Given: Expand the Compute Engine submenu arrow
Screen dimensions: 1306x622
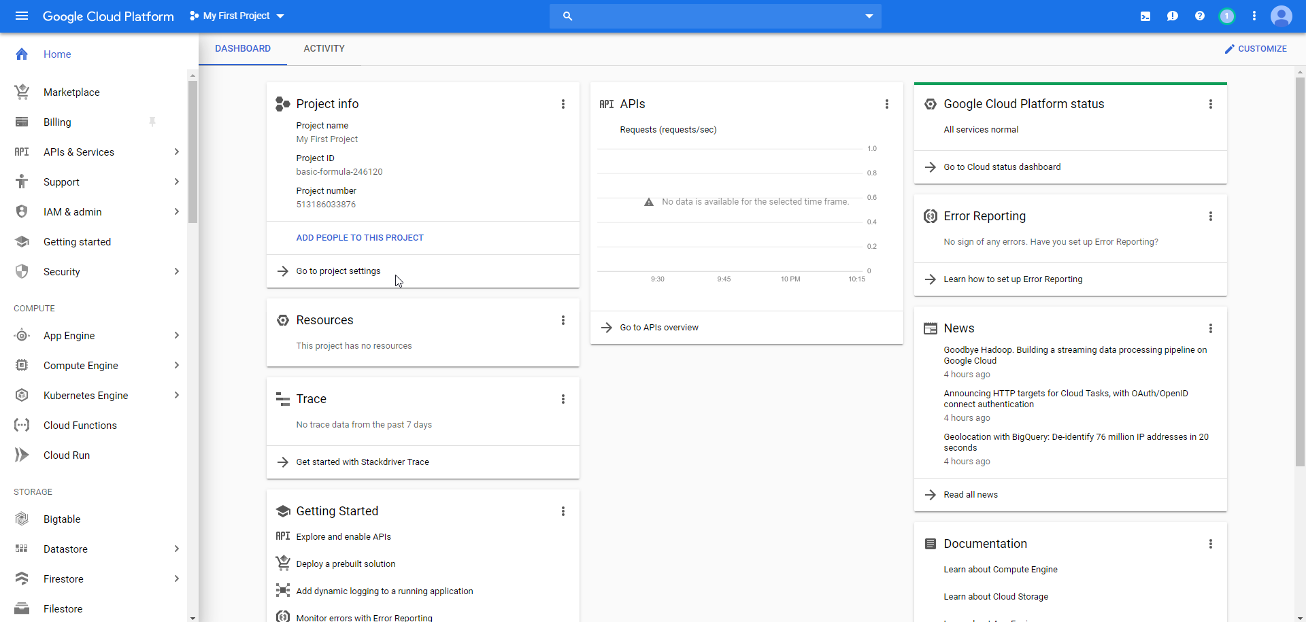Looking at the screenshot, I should 176,365.
